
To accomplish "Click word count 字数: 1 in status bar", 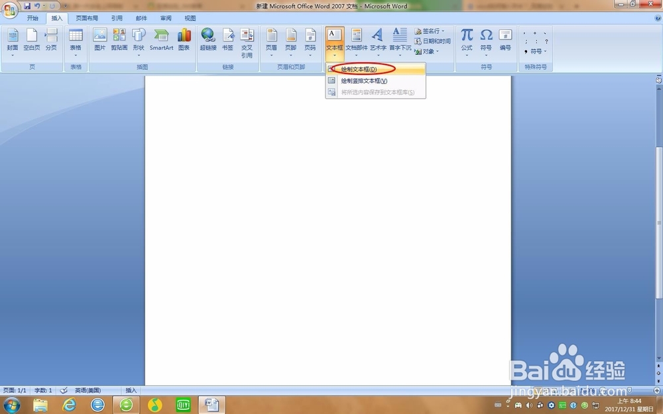I will 43,390.
